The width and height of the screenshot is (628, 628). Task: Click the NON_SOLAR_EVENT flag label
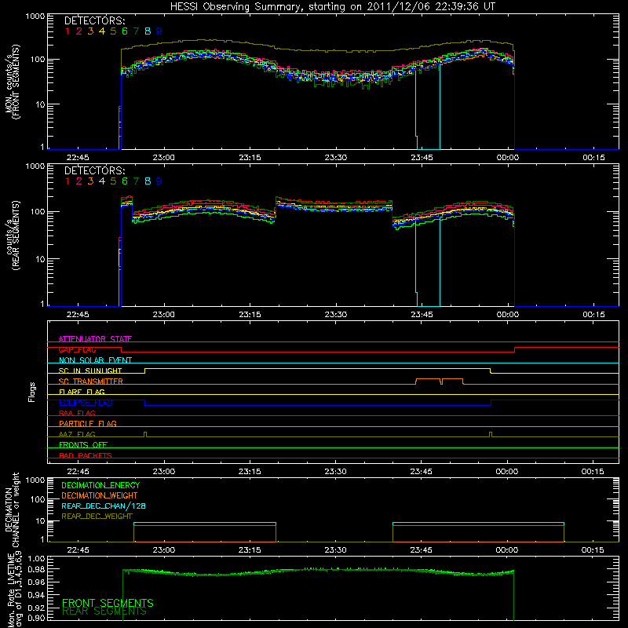tap(95, 360)
